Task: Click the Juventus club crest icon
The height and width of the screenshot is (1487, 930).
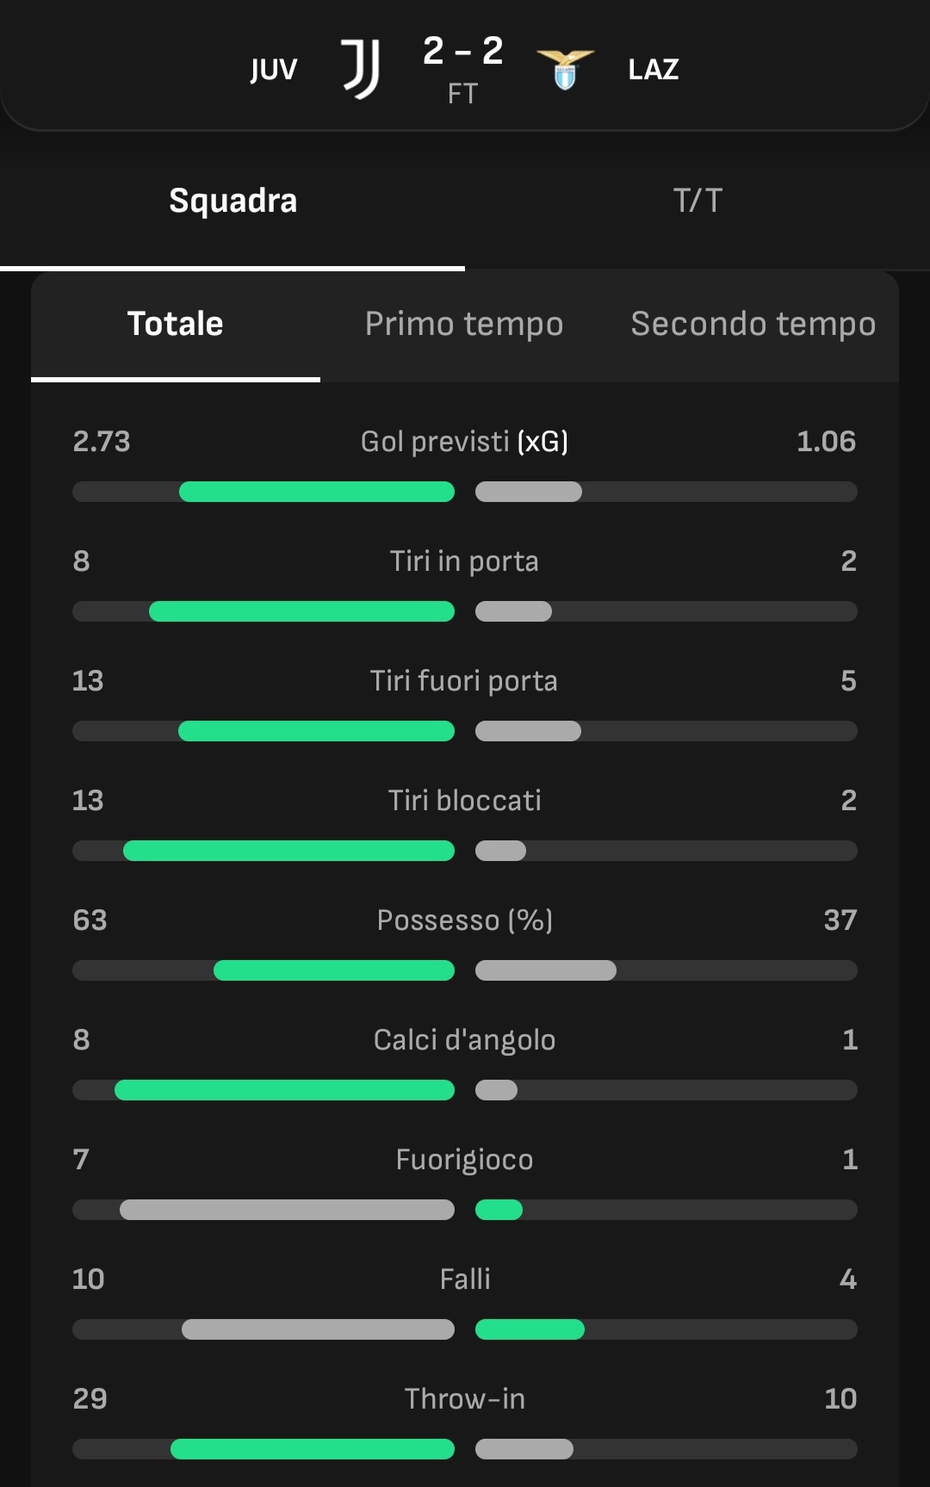Action: (x=361, y=69)
